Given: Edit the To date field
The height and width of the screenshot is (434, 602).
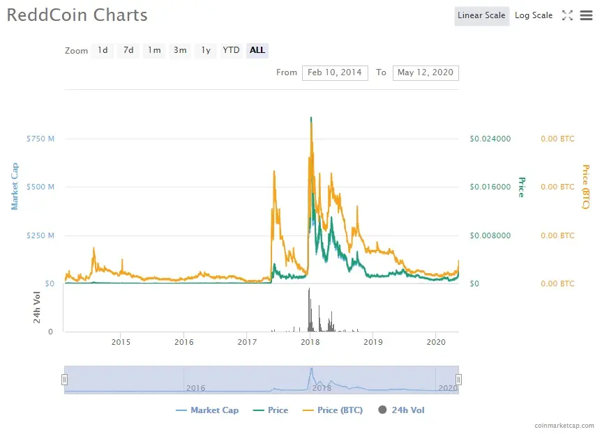Looking at the screenshot, I should pos(426,73).
